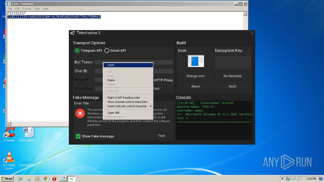Click Open IME in context menu
324x182 pixels.
[128, 113]
